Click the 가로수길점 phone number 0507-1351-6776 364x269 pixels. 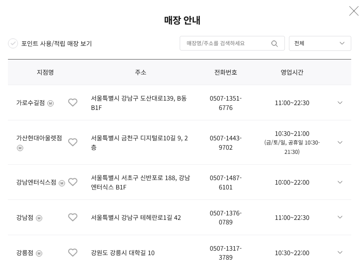[x=226, y=103]
